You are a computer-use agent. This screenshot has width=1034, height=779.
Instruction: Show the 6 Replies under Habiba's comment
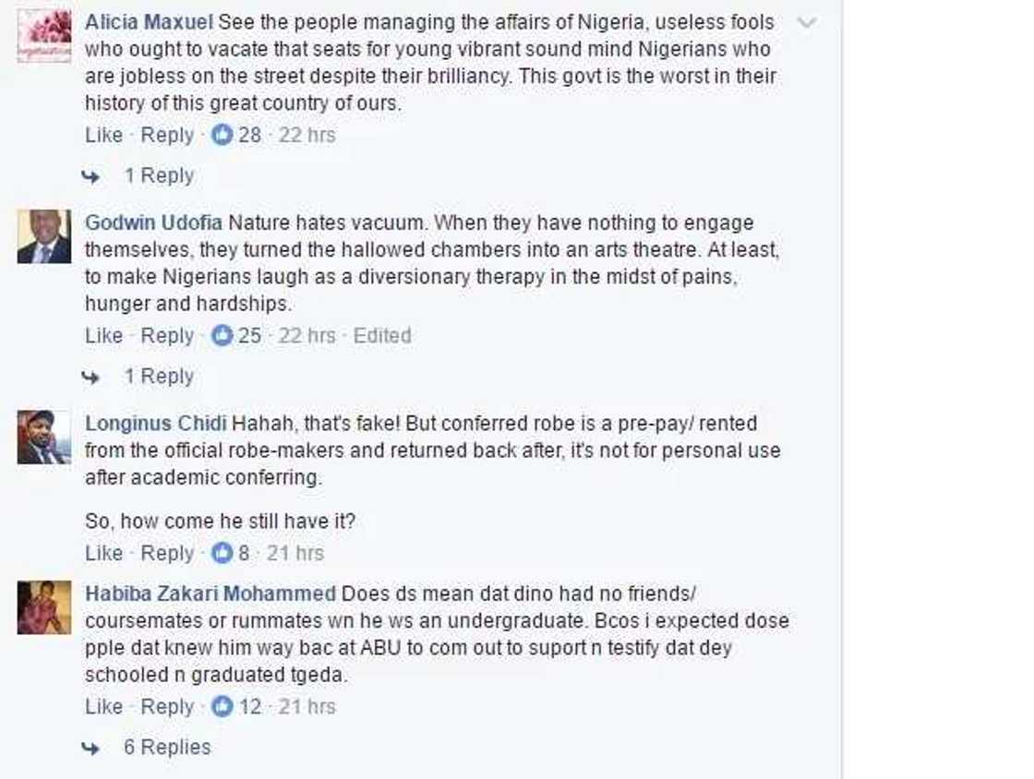[167, 748]
